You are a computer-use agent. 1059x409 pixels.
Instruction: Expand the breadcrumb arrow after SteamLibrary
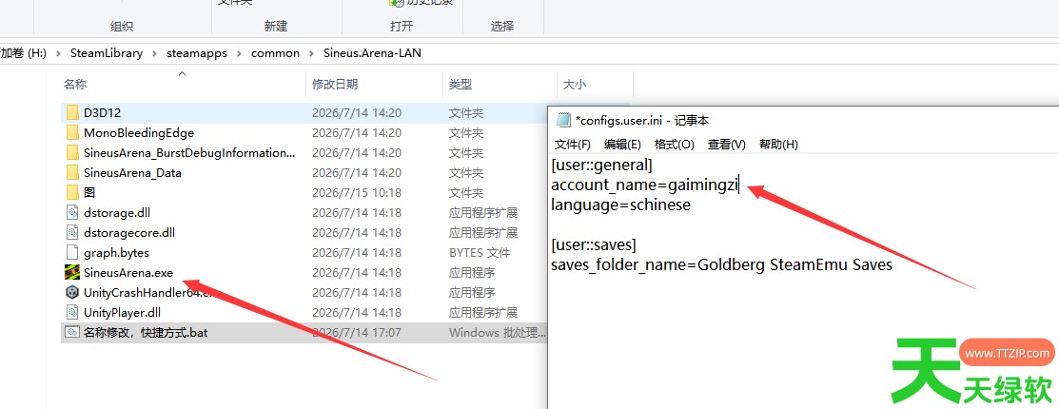click(155, 53)
